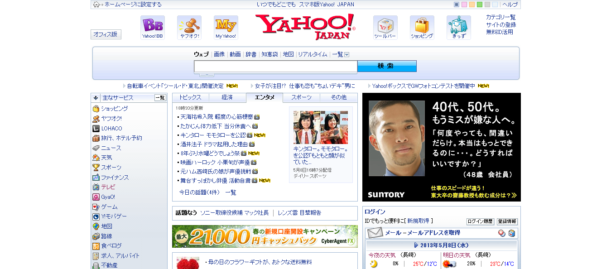
Task: Click sidebar ニュース newspaper icon
Action: pyautogui.click(x=96, y=148)
